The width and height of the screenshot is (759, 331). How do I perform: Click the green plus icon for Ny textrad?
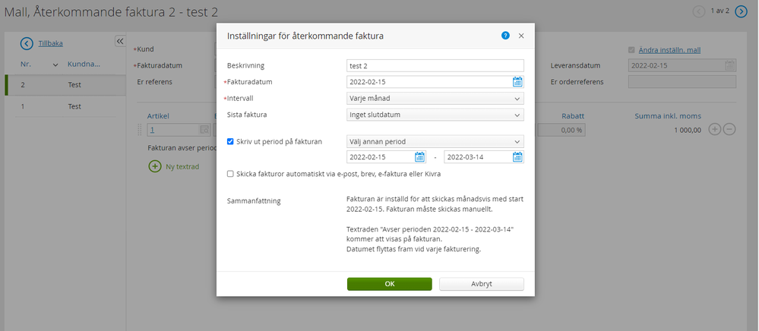pyautogui.click(x=155, y=166)
